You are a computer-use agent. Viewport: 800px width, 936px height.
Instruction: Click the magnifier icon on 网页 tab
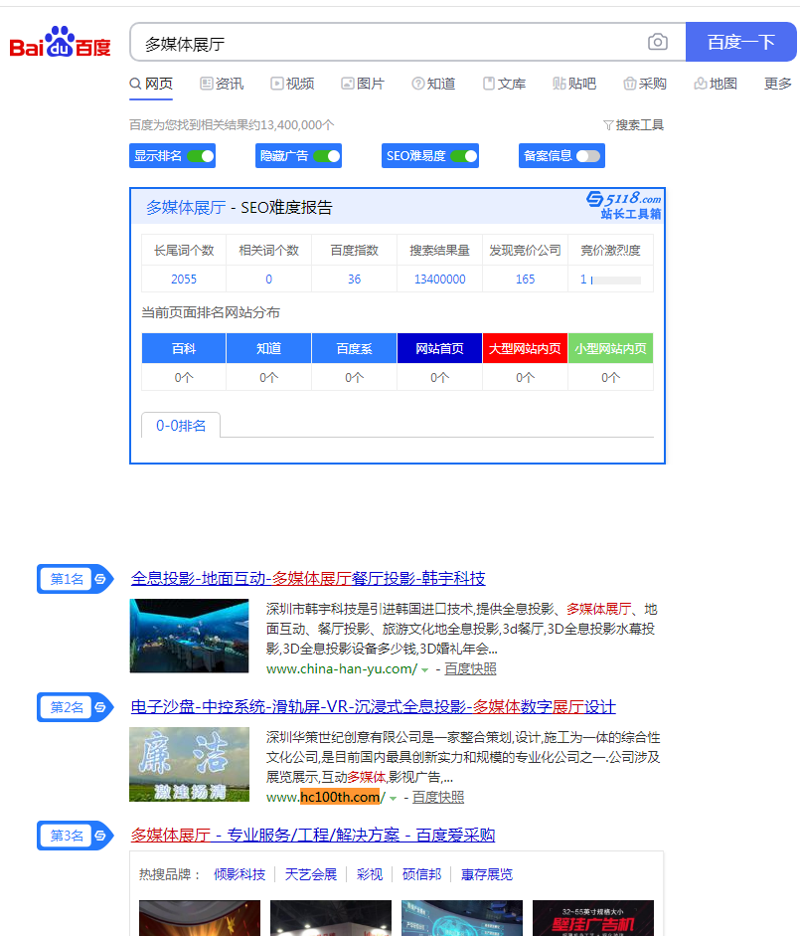coord(135,84)
